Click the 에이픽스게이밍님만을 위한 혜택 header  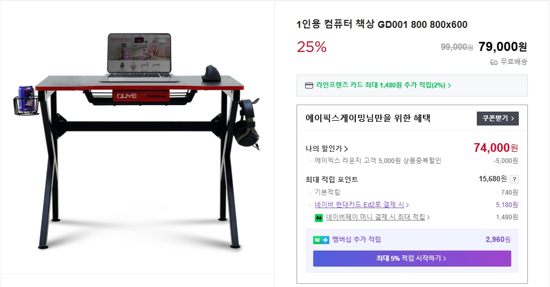[x=368, y=118]
